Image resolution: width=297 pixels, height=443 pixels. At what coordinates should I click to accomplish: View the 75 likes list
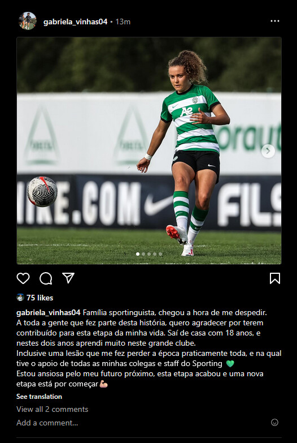tap(40, 298)
